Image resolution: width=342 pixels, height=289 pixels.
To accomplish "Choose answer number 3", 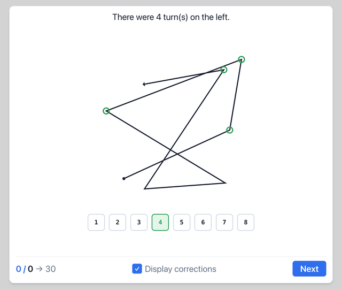I will (x=139, y=222).
